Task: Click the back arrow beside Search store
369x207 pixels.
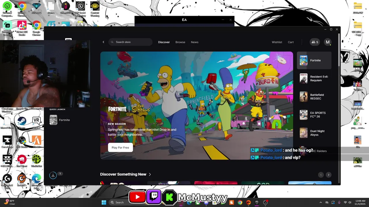Action: pyautogui.click(x=103, y=42)
